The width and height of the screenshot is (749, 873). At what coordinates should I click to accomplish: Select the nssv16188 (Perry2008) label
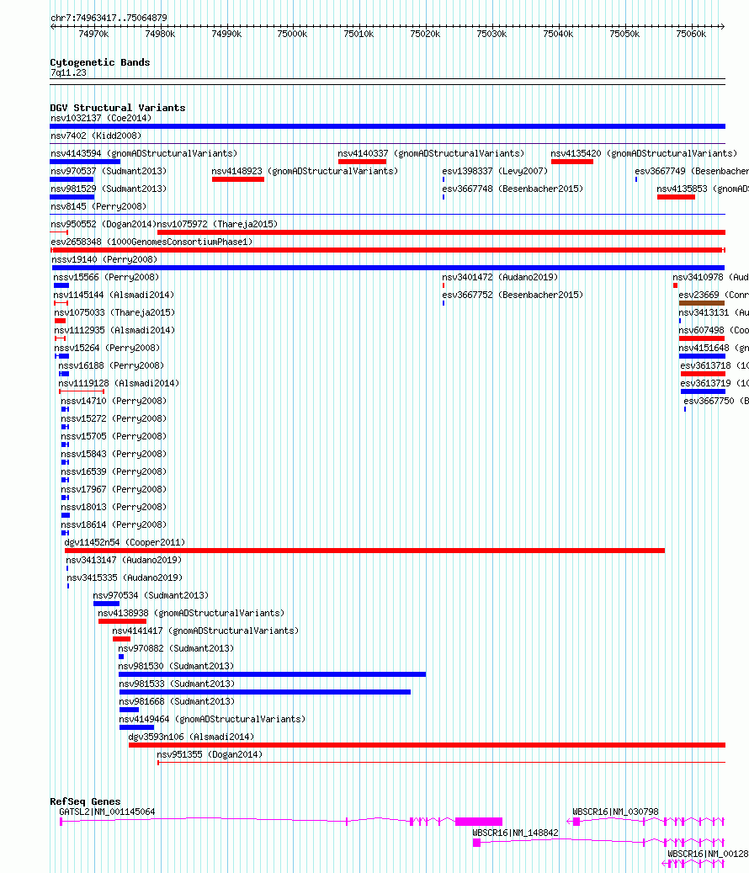click(111, 366)
